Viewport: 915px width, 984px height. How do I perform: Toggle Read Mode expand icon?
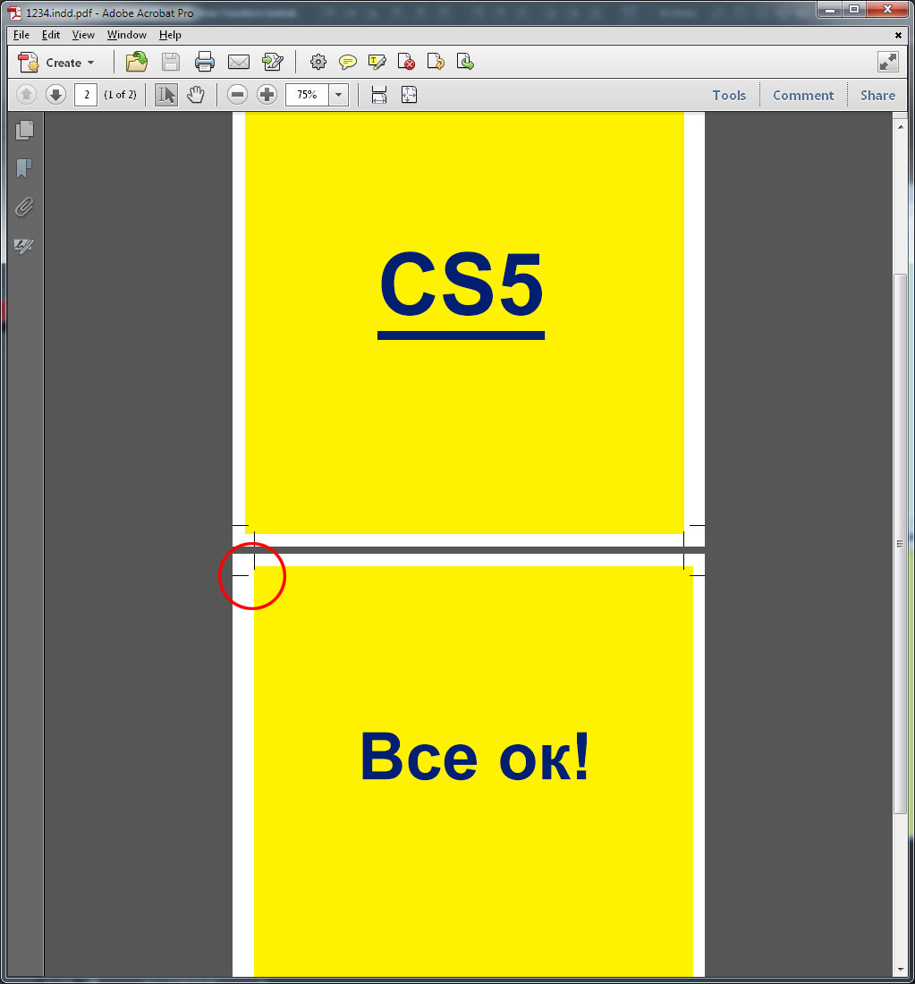888,62
